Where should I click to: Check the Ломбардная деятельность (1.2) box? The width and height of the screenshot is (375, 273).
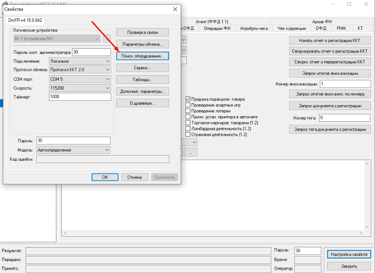(188, 129)
